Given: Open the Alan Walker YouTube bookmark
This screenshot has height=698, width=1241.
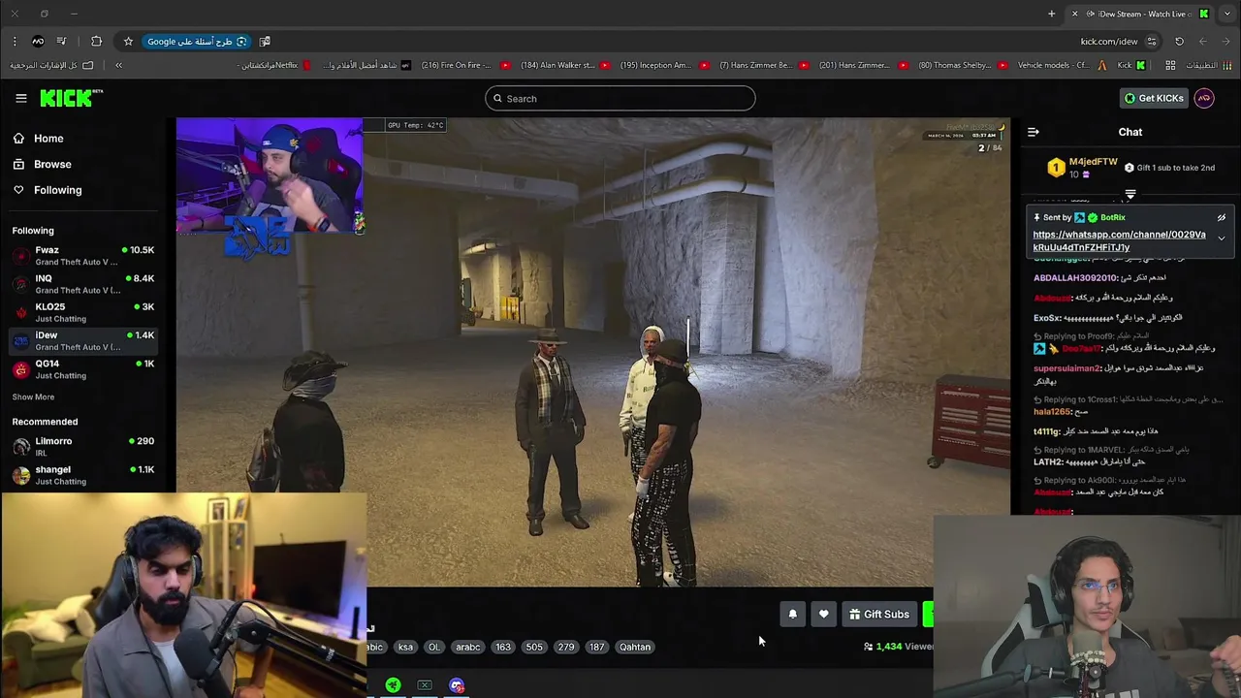Looking at the screenshot, I should coord(564,65).
